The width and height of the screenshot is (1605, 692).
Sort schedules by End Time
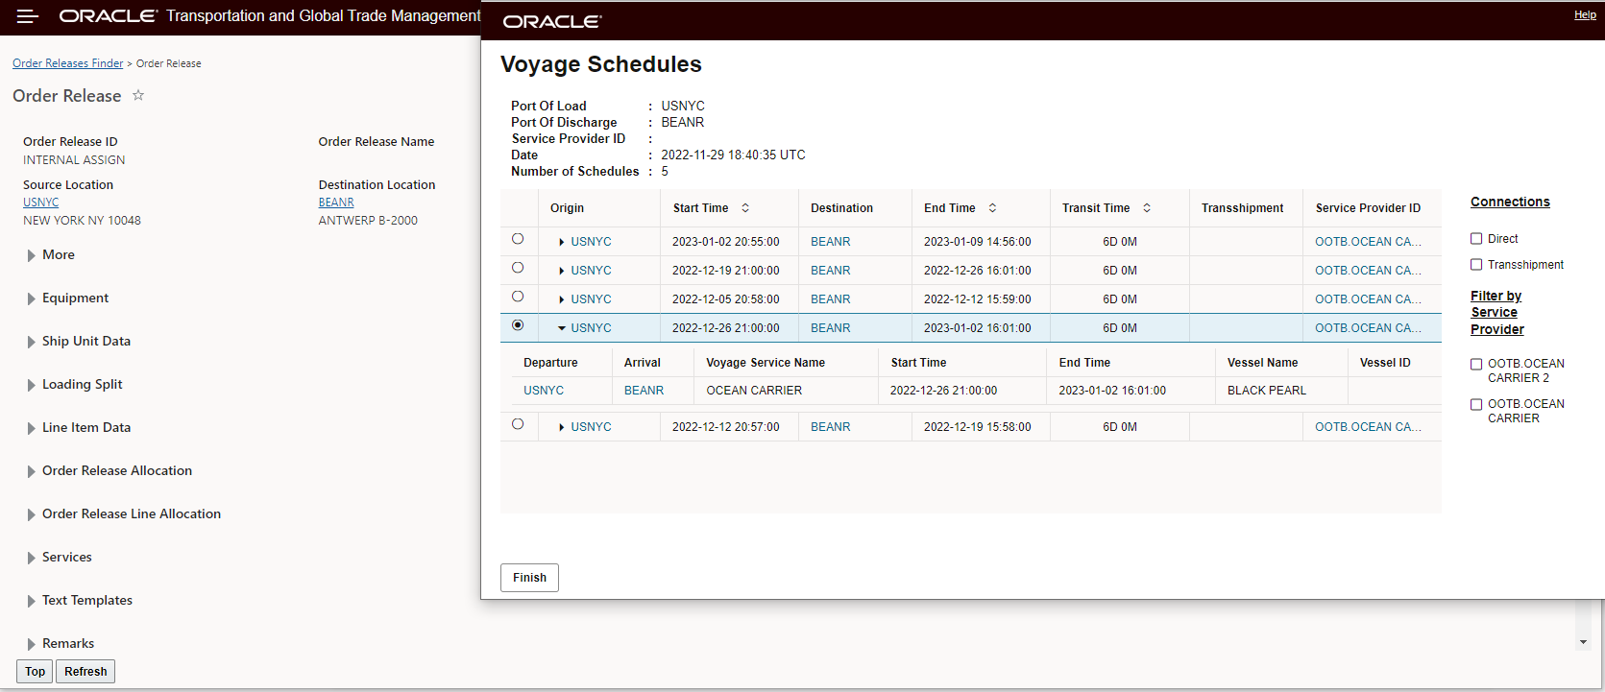click(x=992, y=208)
